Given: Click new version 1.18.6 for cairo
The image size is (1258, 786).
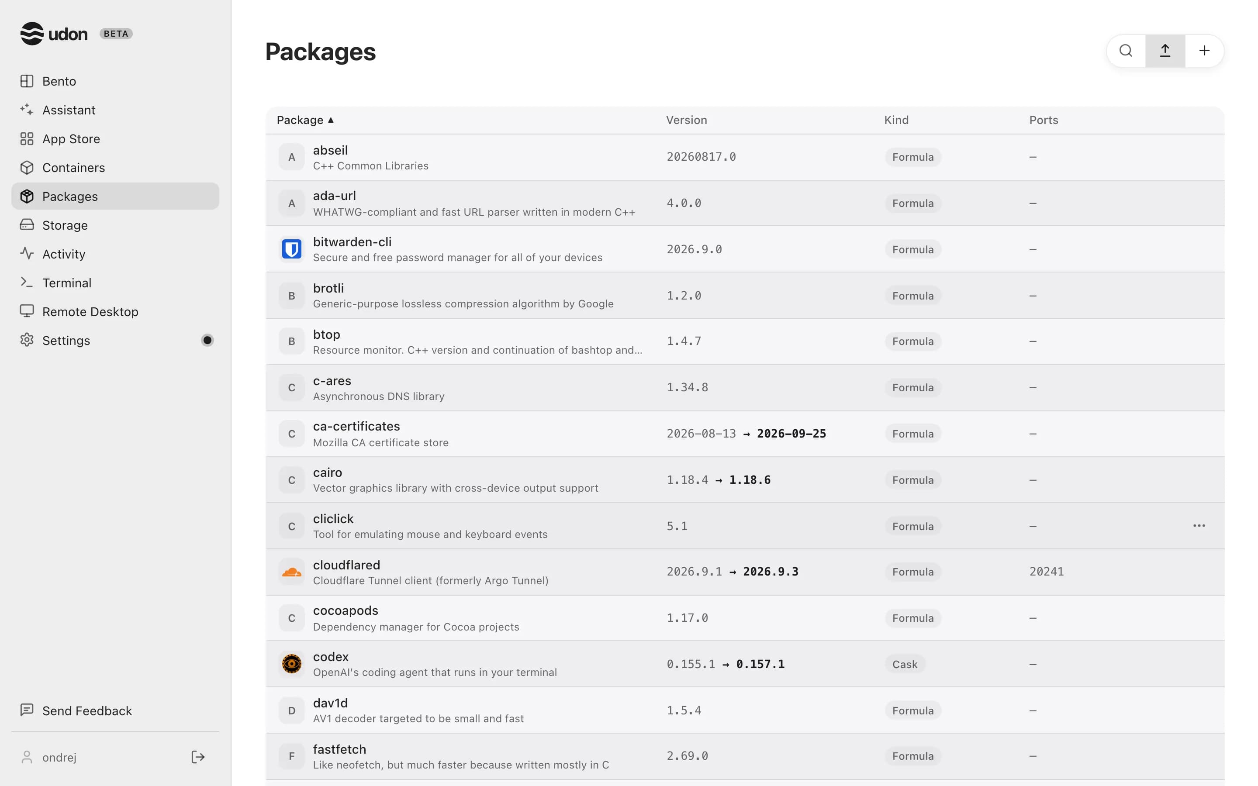Looking at the screenshot, I should (750, 480).
